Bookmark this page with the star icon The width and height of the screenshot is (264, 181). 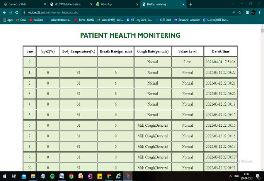point(240,12)
